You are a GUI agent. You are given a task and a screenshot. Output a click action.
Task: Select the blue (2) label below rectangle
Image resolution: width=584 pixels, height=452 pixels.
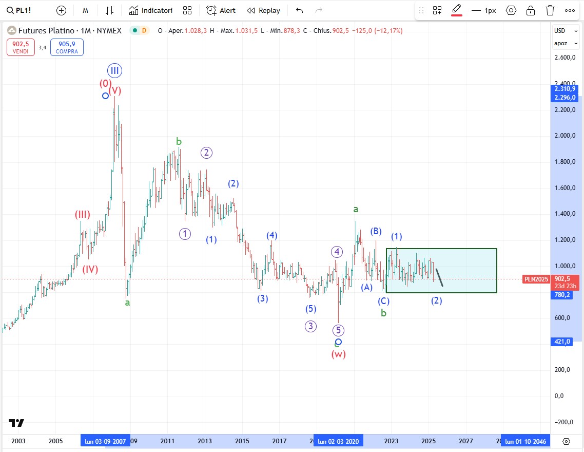437,300
